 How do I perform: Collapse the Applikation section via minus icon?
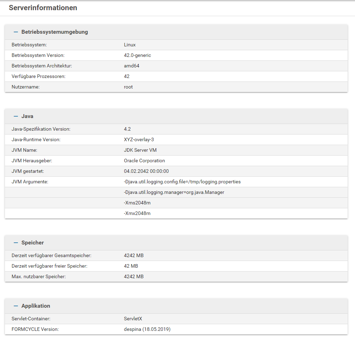coord(15,306)
